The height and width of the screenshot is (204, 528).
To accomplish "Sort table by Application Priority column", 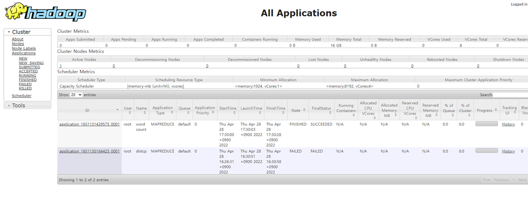I will click(x=205, y=110).
